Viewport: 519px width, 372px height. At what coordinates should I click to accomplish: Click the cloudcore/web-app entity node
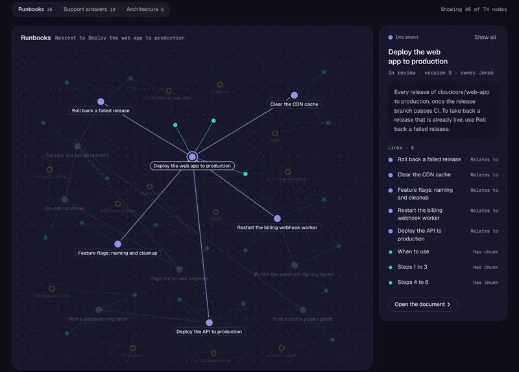[169, 91]
